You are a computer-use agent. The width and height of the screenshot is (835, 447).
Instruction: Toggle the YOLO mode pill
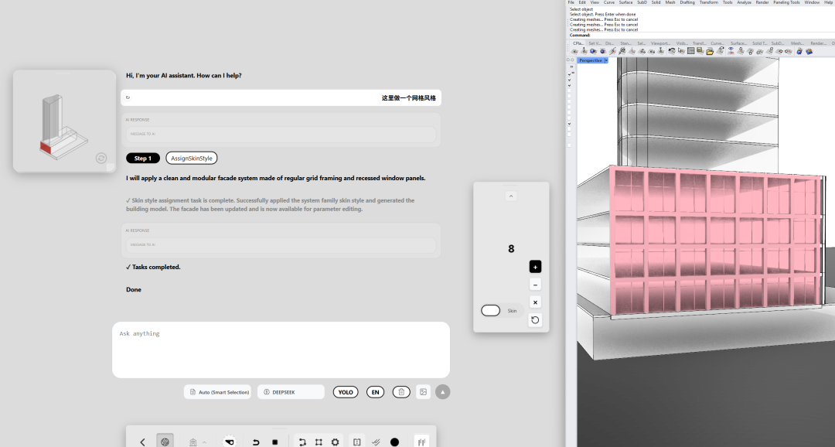346,392
